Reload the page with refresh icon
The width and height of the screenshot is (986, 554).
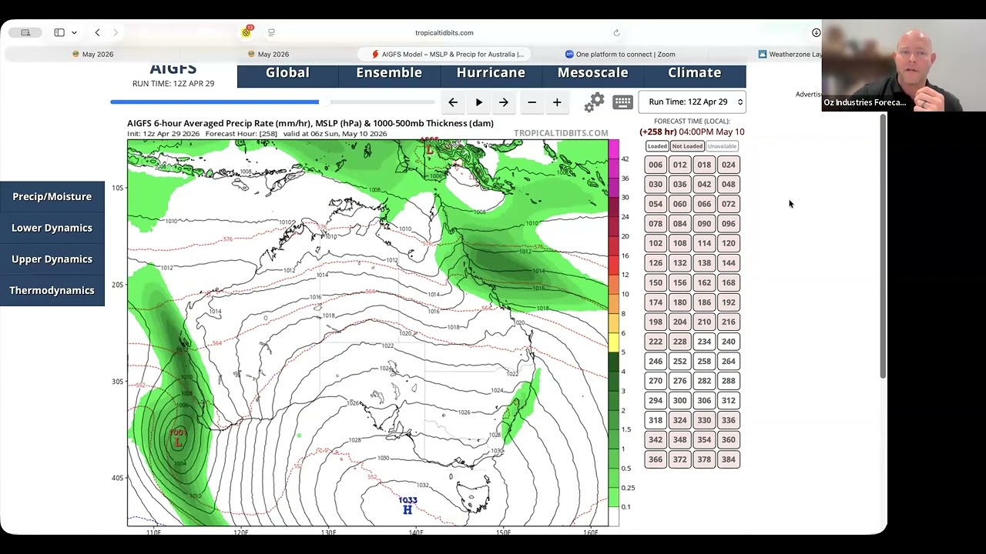(x=616, y=32)
